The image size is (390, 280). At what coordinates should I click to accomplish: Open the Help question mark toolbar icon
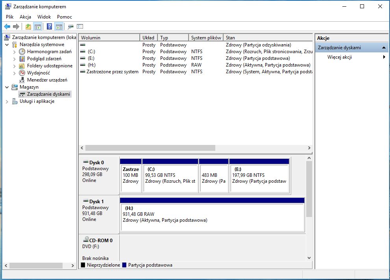(x=50, y=26)
